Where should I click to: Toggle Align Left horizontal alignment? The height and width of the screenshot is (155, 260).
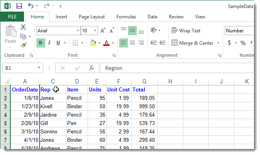[x=124, y=43]
